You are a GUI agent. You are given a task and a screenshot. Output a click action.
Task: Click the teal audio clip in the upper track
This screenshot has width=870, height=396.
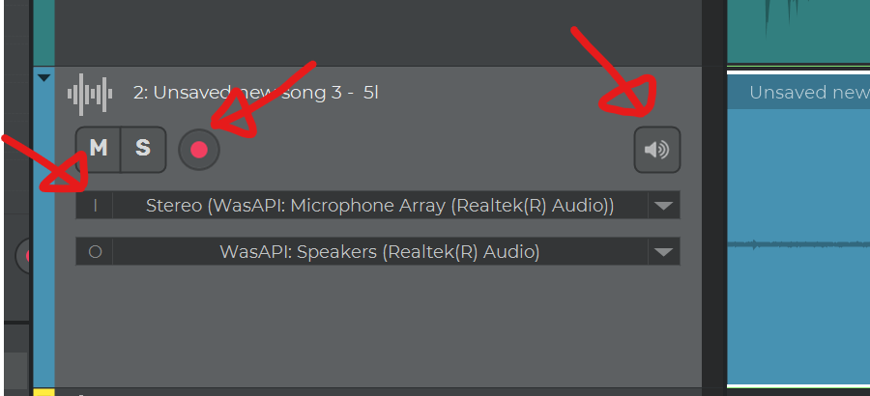coord(798,31)
